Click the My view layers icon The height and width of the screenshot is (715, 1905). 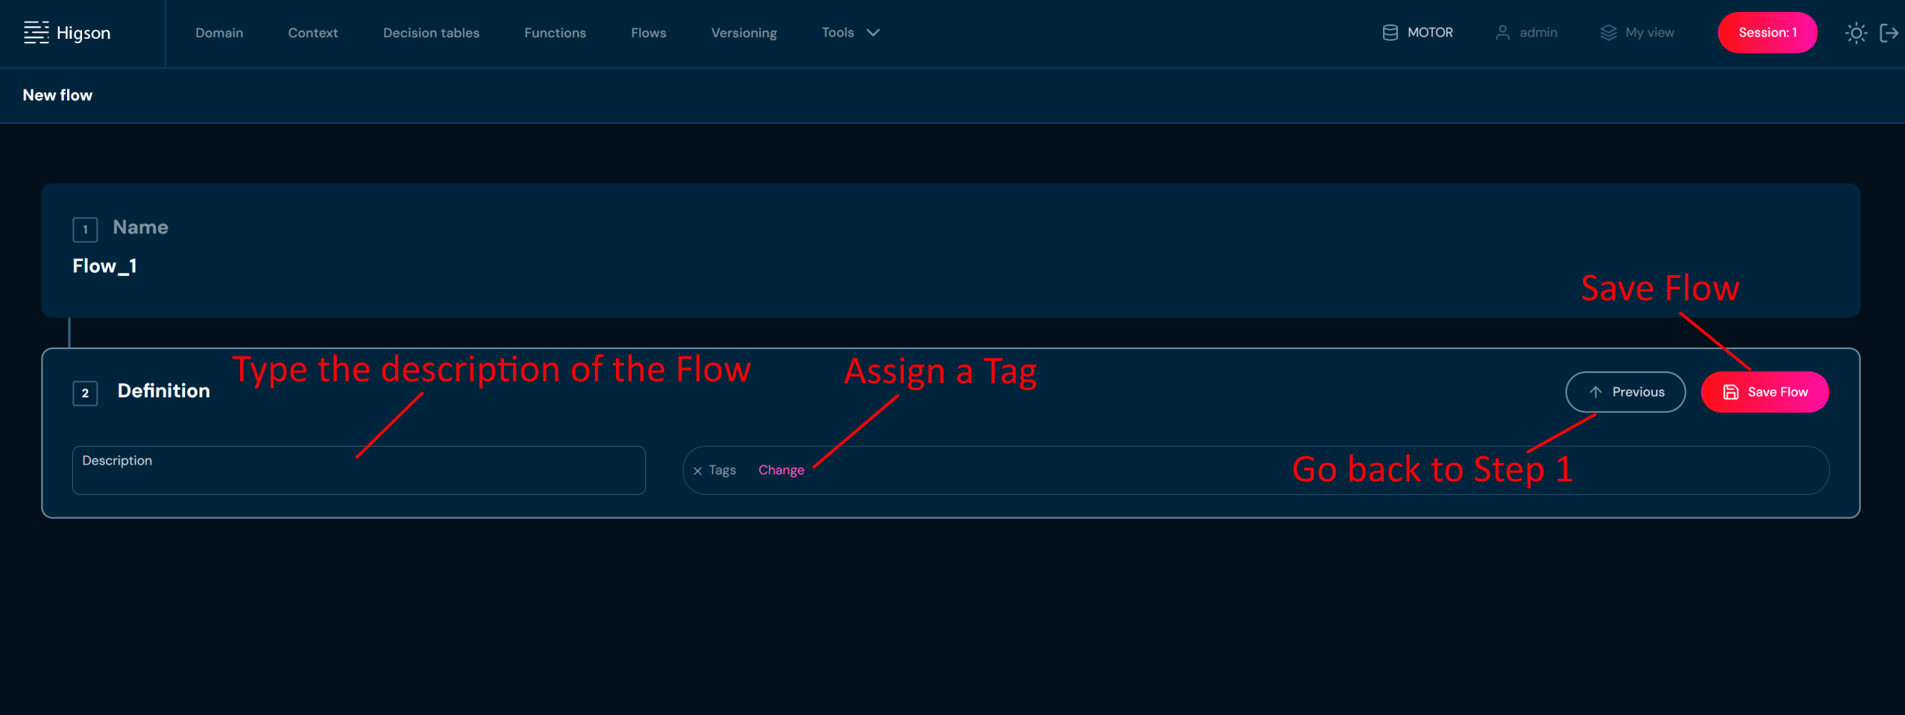pos(1608,33)
